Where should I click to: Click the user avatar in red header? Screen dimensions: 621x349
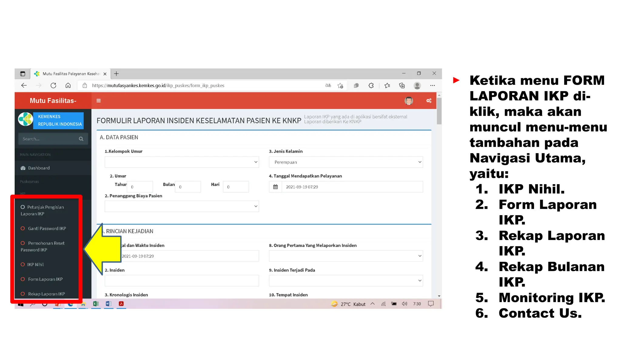tap(408, 101)
